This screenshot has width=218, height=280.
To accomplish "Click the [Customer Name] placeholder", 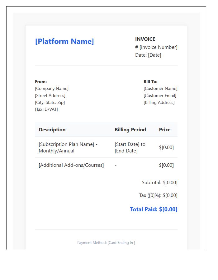I will point(160,88).
